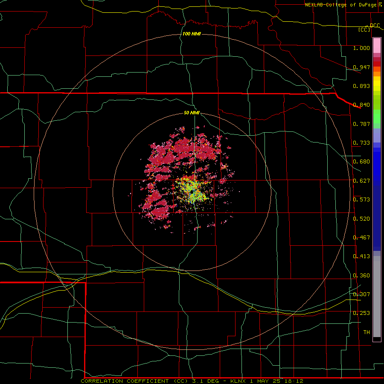Viewport: 384px width, 384px height.
Task: Click the 0.893 scale value
Action: [x=361, y=86]
